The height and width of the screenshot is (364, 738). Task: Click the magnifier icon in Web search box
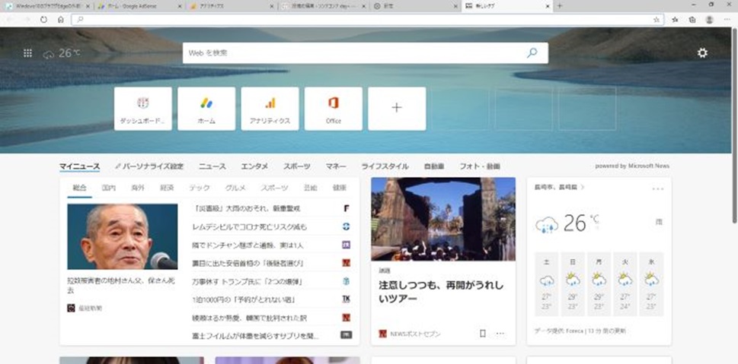(x=532, y=53)
